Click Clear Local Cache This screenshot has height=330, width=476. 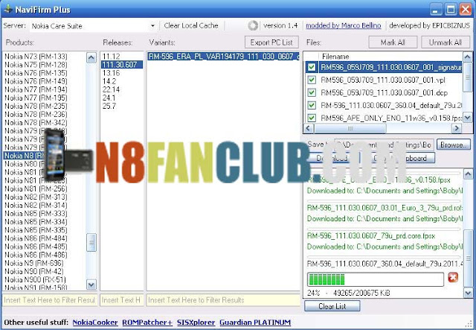191,25
